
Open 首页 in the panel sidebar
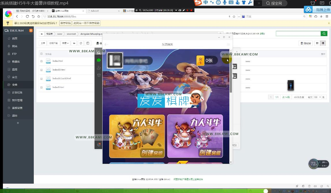pyautogui.click(x=14, y=38)
